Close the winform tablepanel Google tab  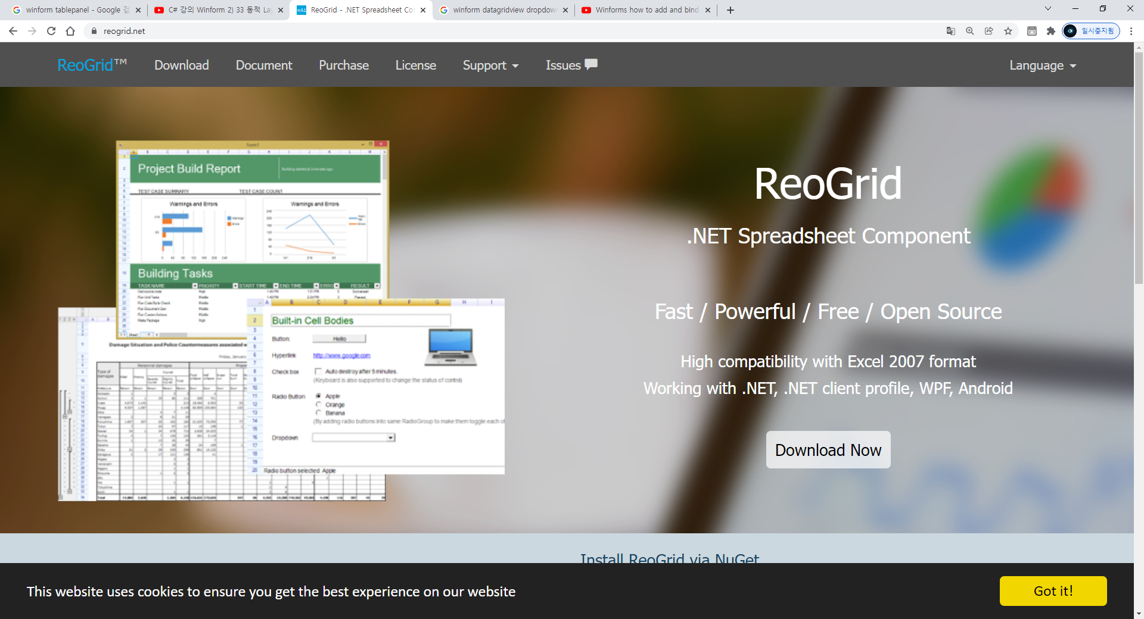tap(138, 10)
